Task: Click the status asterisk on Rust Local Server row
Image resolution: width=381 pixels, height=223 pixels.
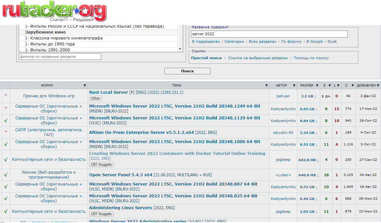Action: click(x=6, y=96)
